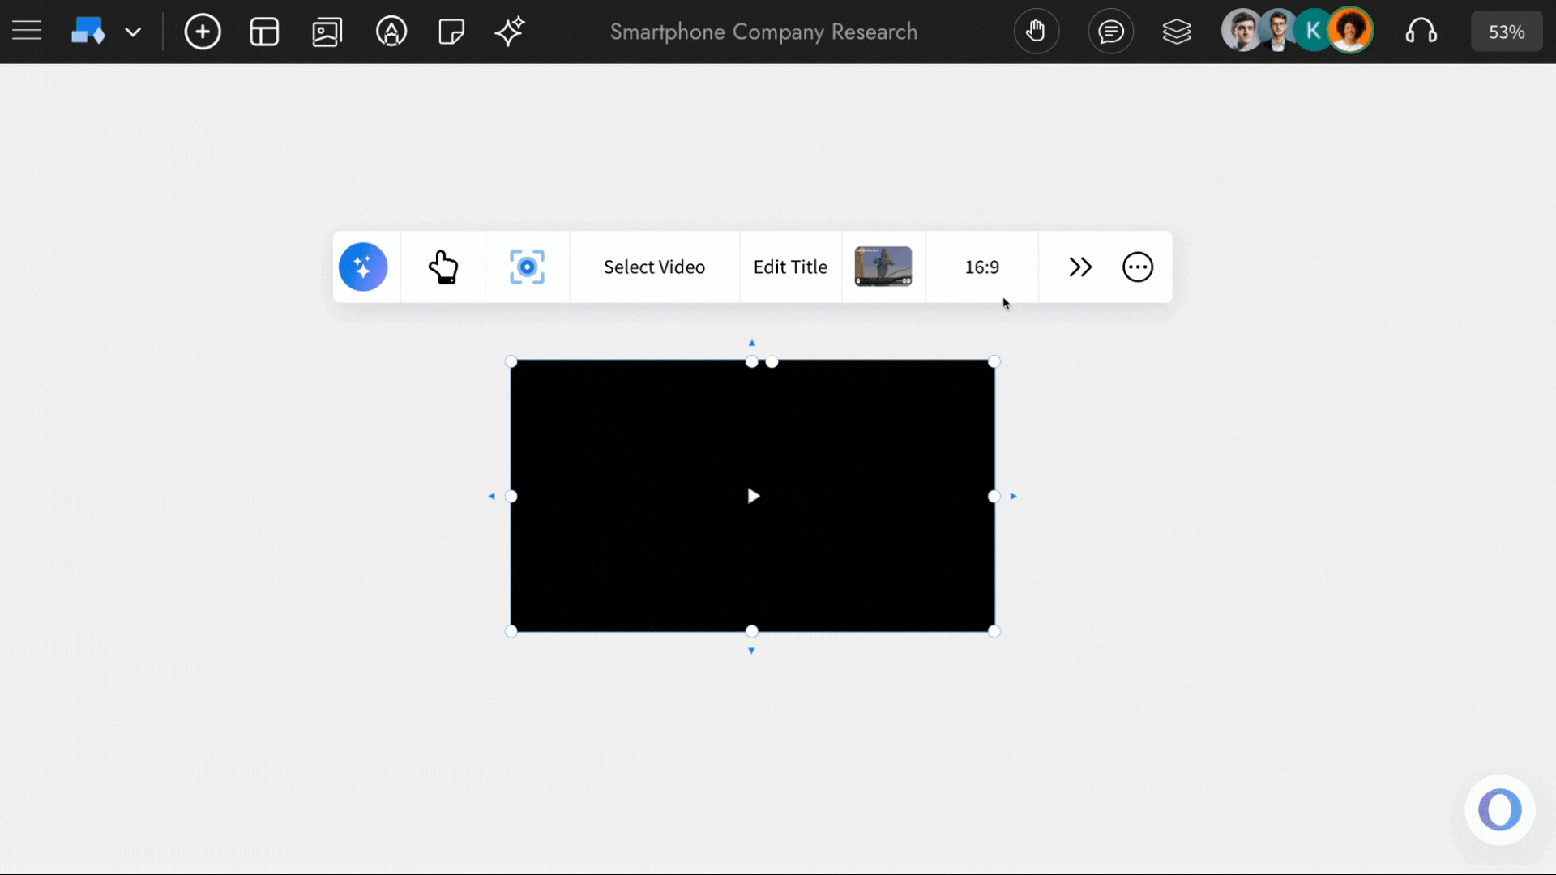Image resolution: width=1556 pixels, height=875 pixels.
Task: Select the pen drawing tool
Action: point(392,31)
